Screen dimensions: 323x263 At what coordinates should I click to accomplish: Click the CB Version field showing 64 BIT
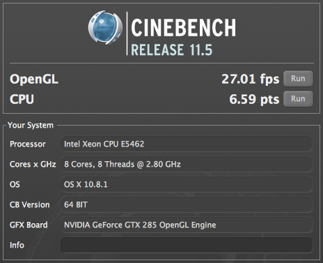(x=187, y=204)
